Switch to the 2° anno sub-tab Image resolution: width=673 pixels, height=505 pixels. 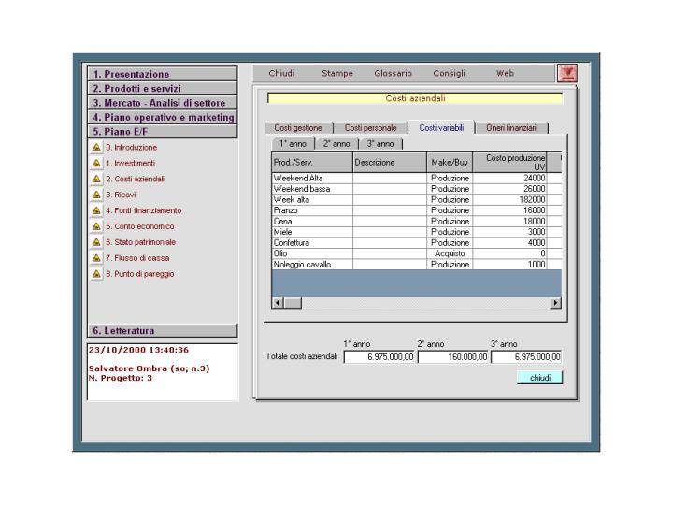pyautogui.click(x=336, y=144)
